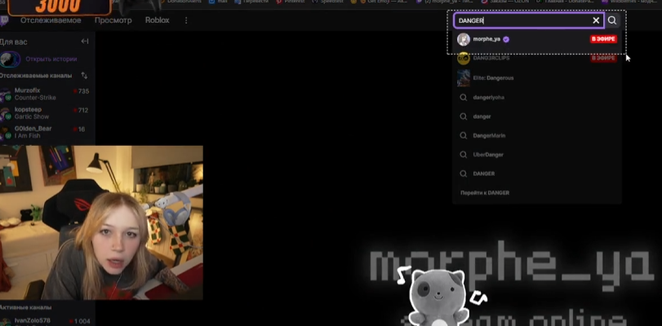The height and width of the screenshot is (326, 662).
Task: Open the IvanZolo578 active channel
Action: 32,321
